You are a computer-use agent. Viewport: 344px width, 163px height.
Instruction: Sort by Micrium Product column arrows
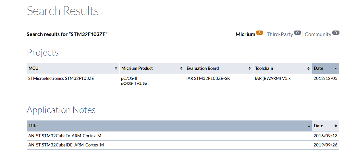click(181, 69)
